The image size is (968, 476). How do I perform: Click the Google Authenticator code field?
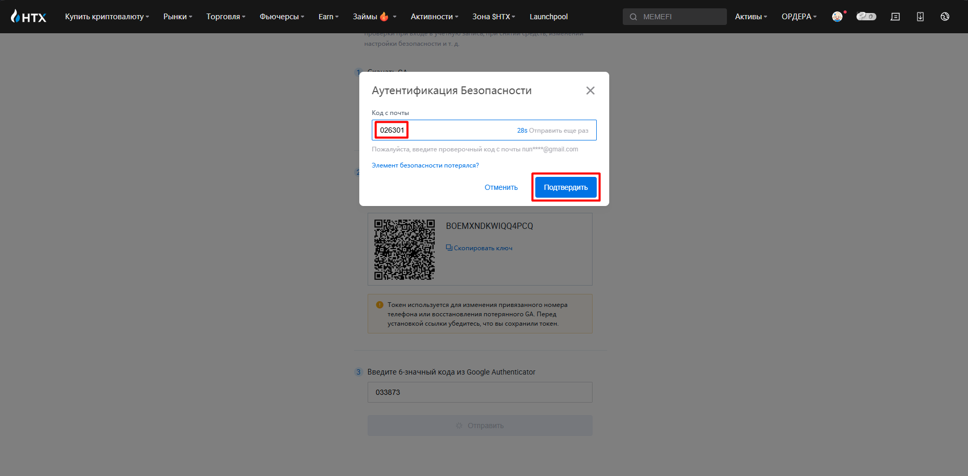pos(480,392)
